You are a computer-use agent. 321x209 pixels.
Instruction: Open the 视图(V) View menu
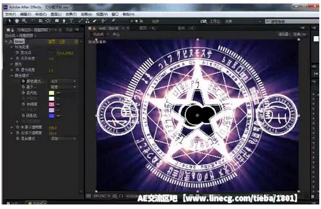click(x=102, y=14)
